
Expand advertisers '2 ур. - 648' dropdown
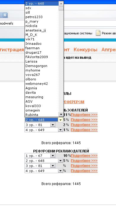pyautogui.click(x=60, y=161)
